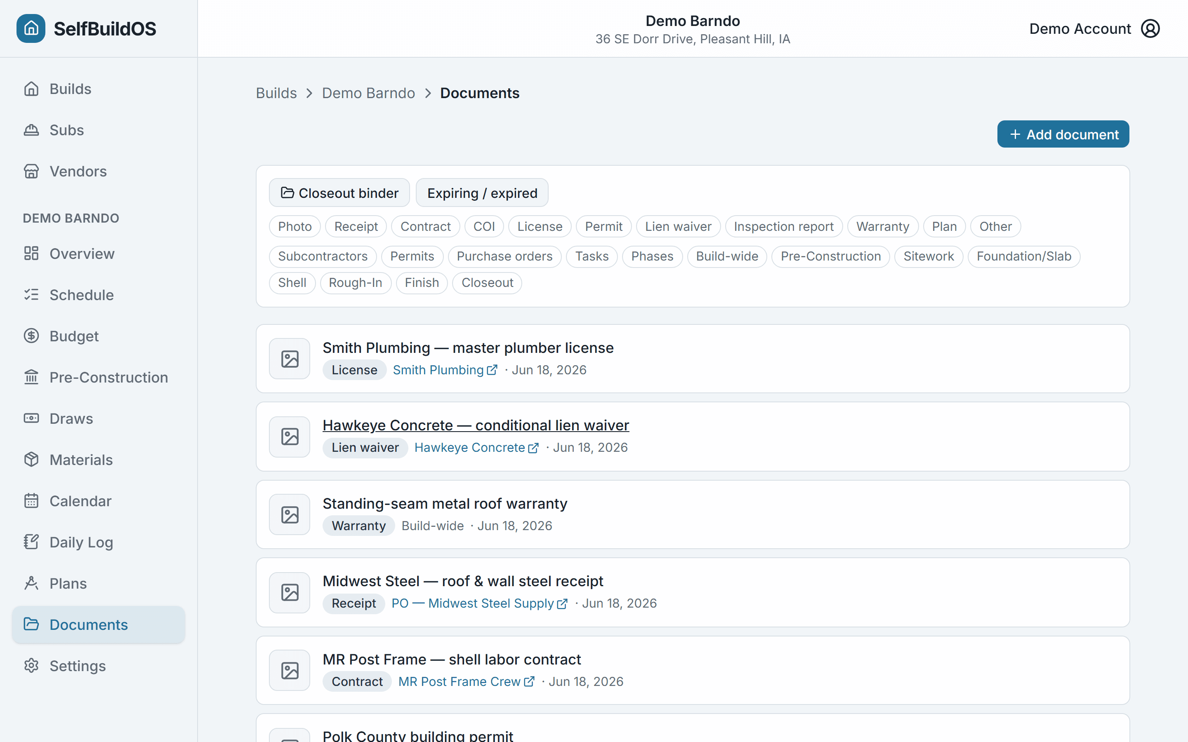
Task: Follow the Smith Plumbing sub link
Action: [x=445, y=370]
